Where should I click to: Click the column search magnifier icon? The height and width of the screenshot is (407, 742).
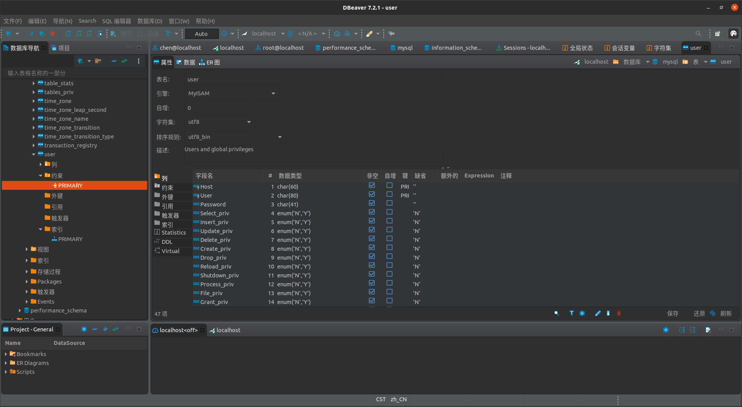(557, 314)
